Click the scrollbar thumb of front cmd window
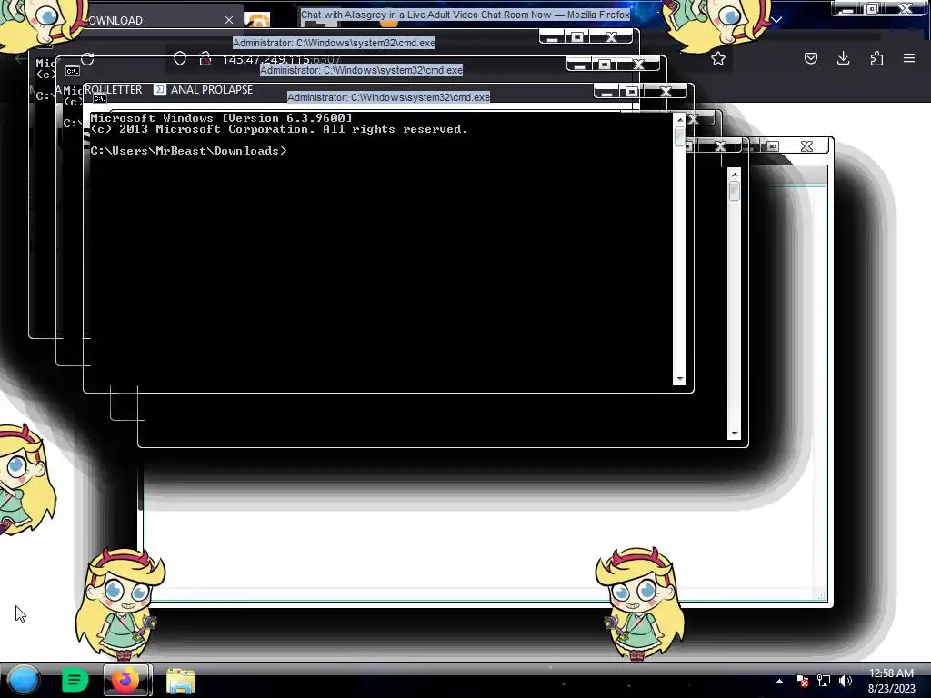This screenshot has width=931, height=698. click(x=680, y=136)
